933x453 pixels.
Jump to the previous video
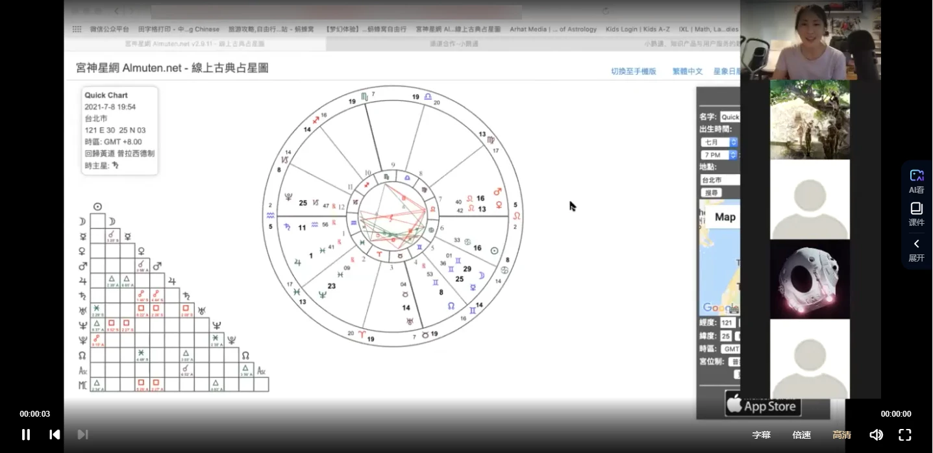coord(55,435)
